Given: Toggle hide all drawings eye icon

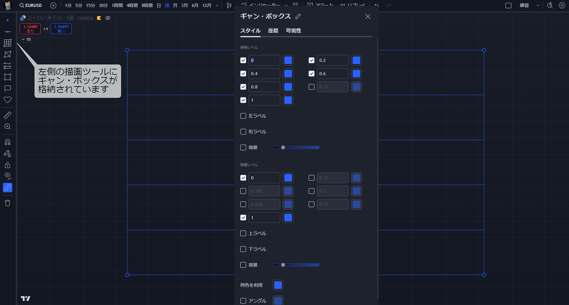Looking at the screenshot, I should pyautogui.click(x=8, y=176).
